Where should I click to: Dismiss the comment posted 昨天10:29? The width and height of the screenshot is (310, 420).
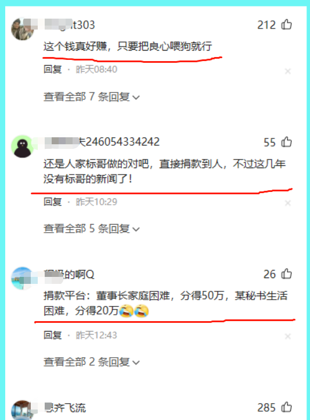coord(288,203)
